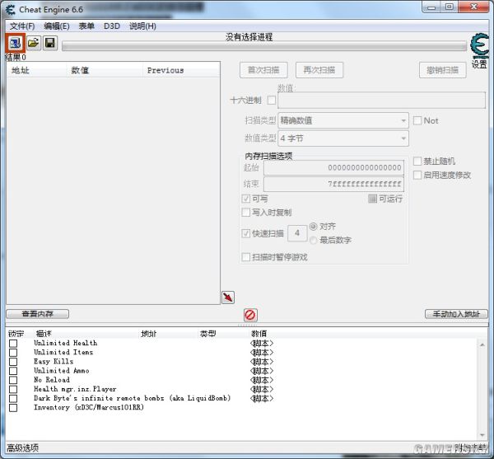Click the Previous column header
The image size is (494, 459).
[x=181, y=70]
